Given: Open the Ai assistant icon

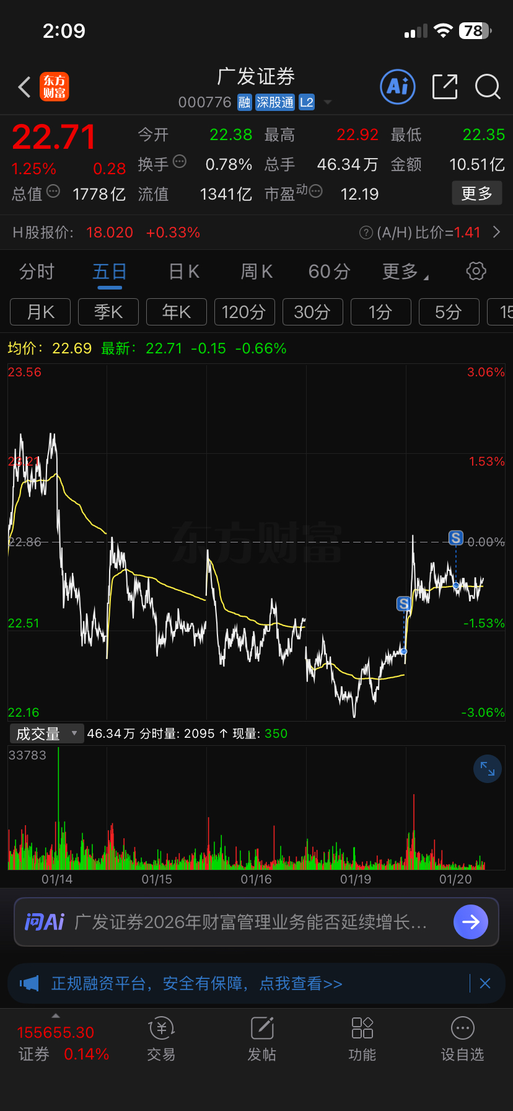Looking at the screenshot, I should (x=397, y=87).
